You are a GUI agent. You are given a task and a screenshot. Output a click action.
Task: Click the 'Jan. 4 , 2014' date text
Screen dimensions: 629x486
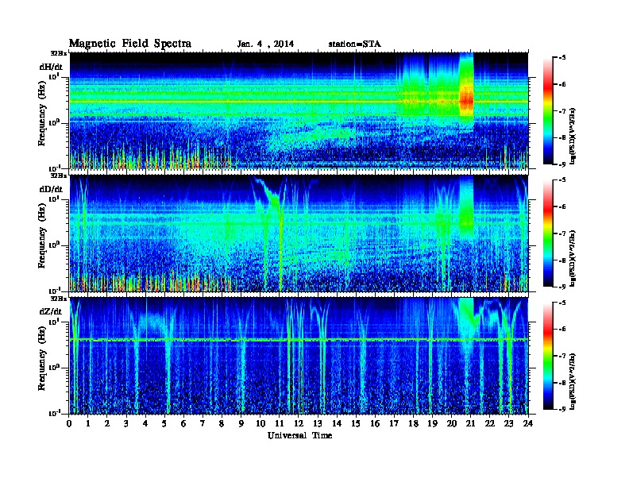coord(265,44)
